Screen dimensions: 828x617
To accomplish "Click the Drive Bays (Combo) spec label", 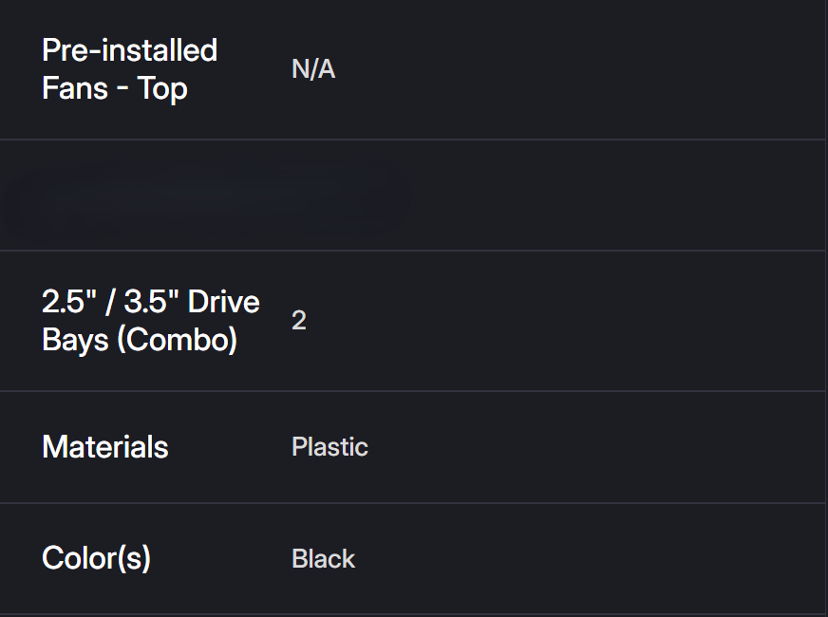I will (x=150, y=321).
